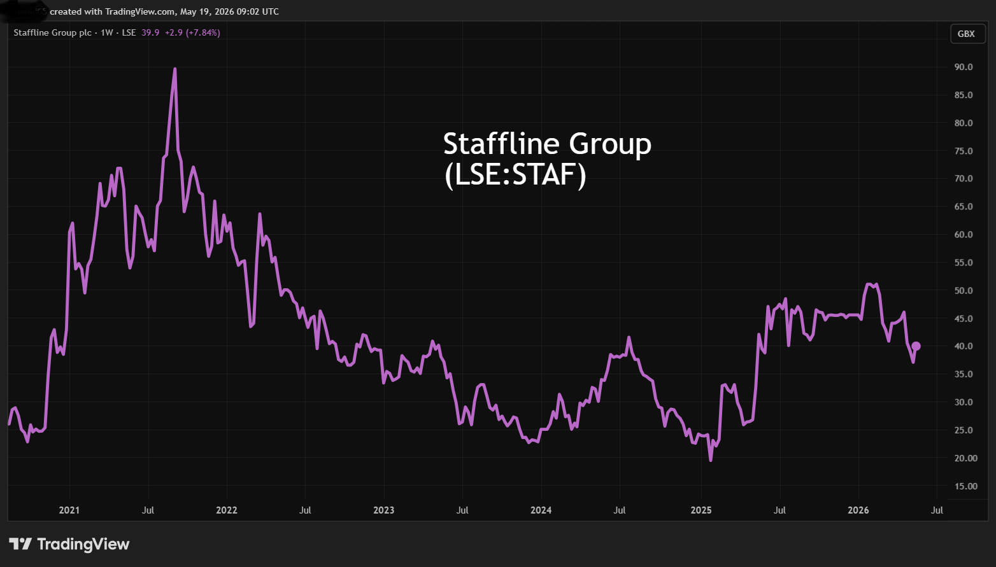Click the 85.0 price axis label

tap(964, 95)
